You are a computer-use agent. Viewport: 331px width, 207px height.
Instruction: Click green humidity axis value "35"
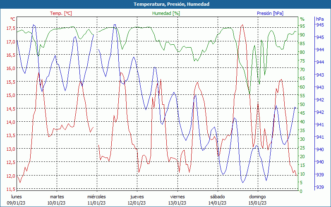[x=302, y=130]
